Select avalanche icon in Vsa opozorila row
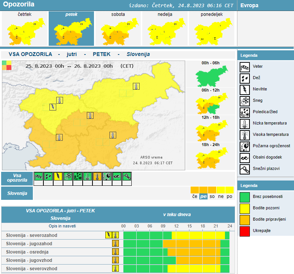 coord(127,176)
